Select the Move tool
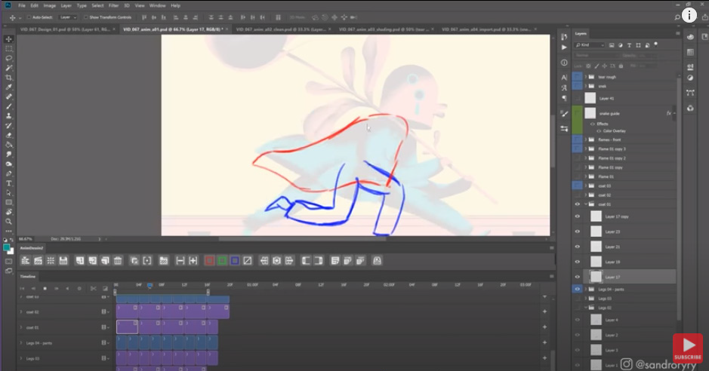This screenshot has width=709, height=371. (x=9, y=38)
